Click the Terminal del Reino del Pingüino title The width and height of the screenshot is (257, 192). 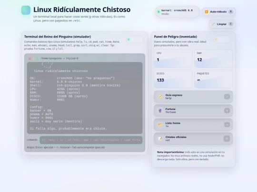58,37
